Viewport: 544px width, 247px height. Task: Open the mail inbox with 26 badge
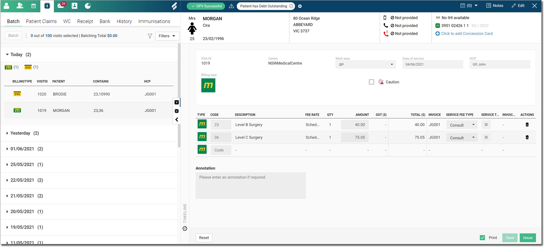tap(61, 6)
